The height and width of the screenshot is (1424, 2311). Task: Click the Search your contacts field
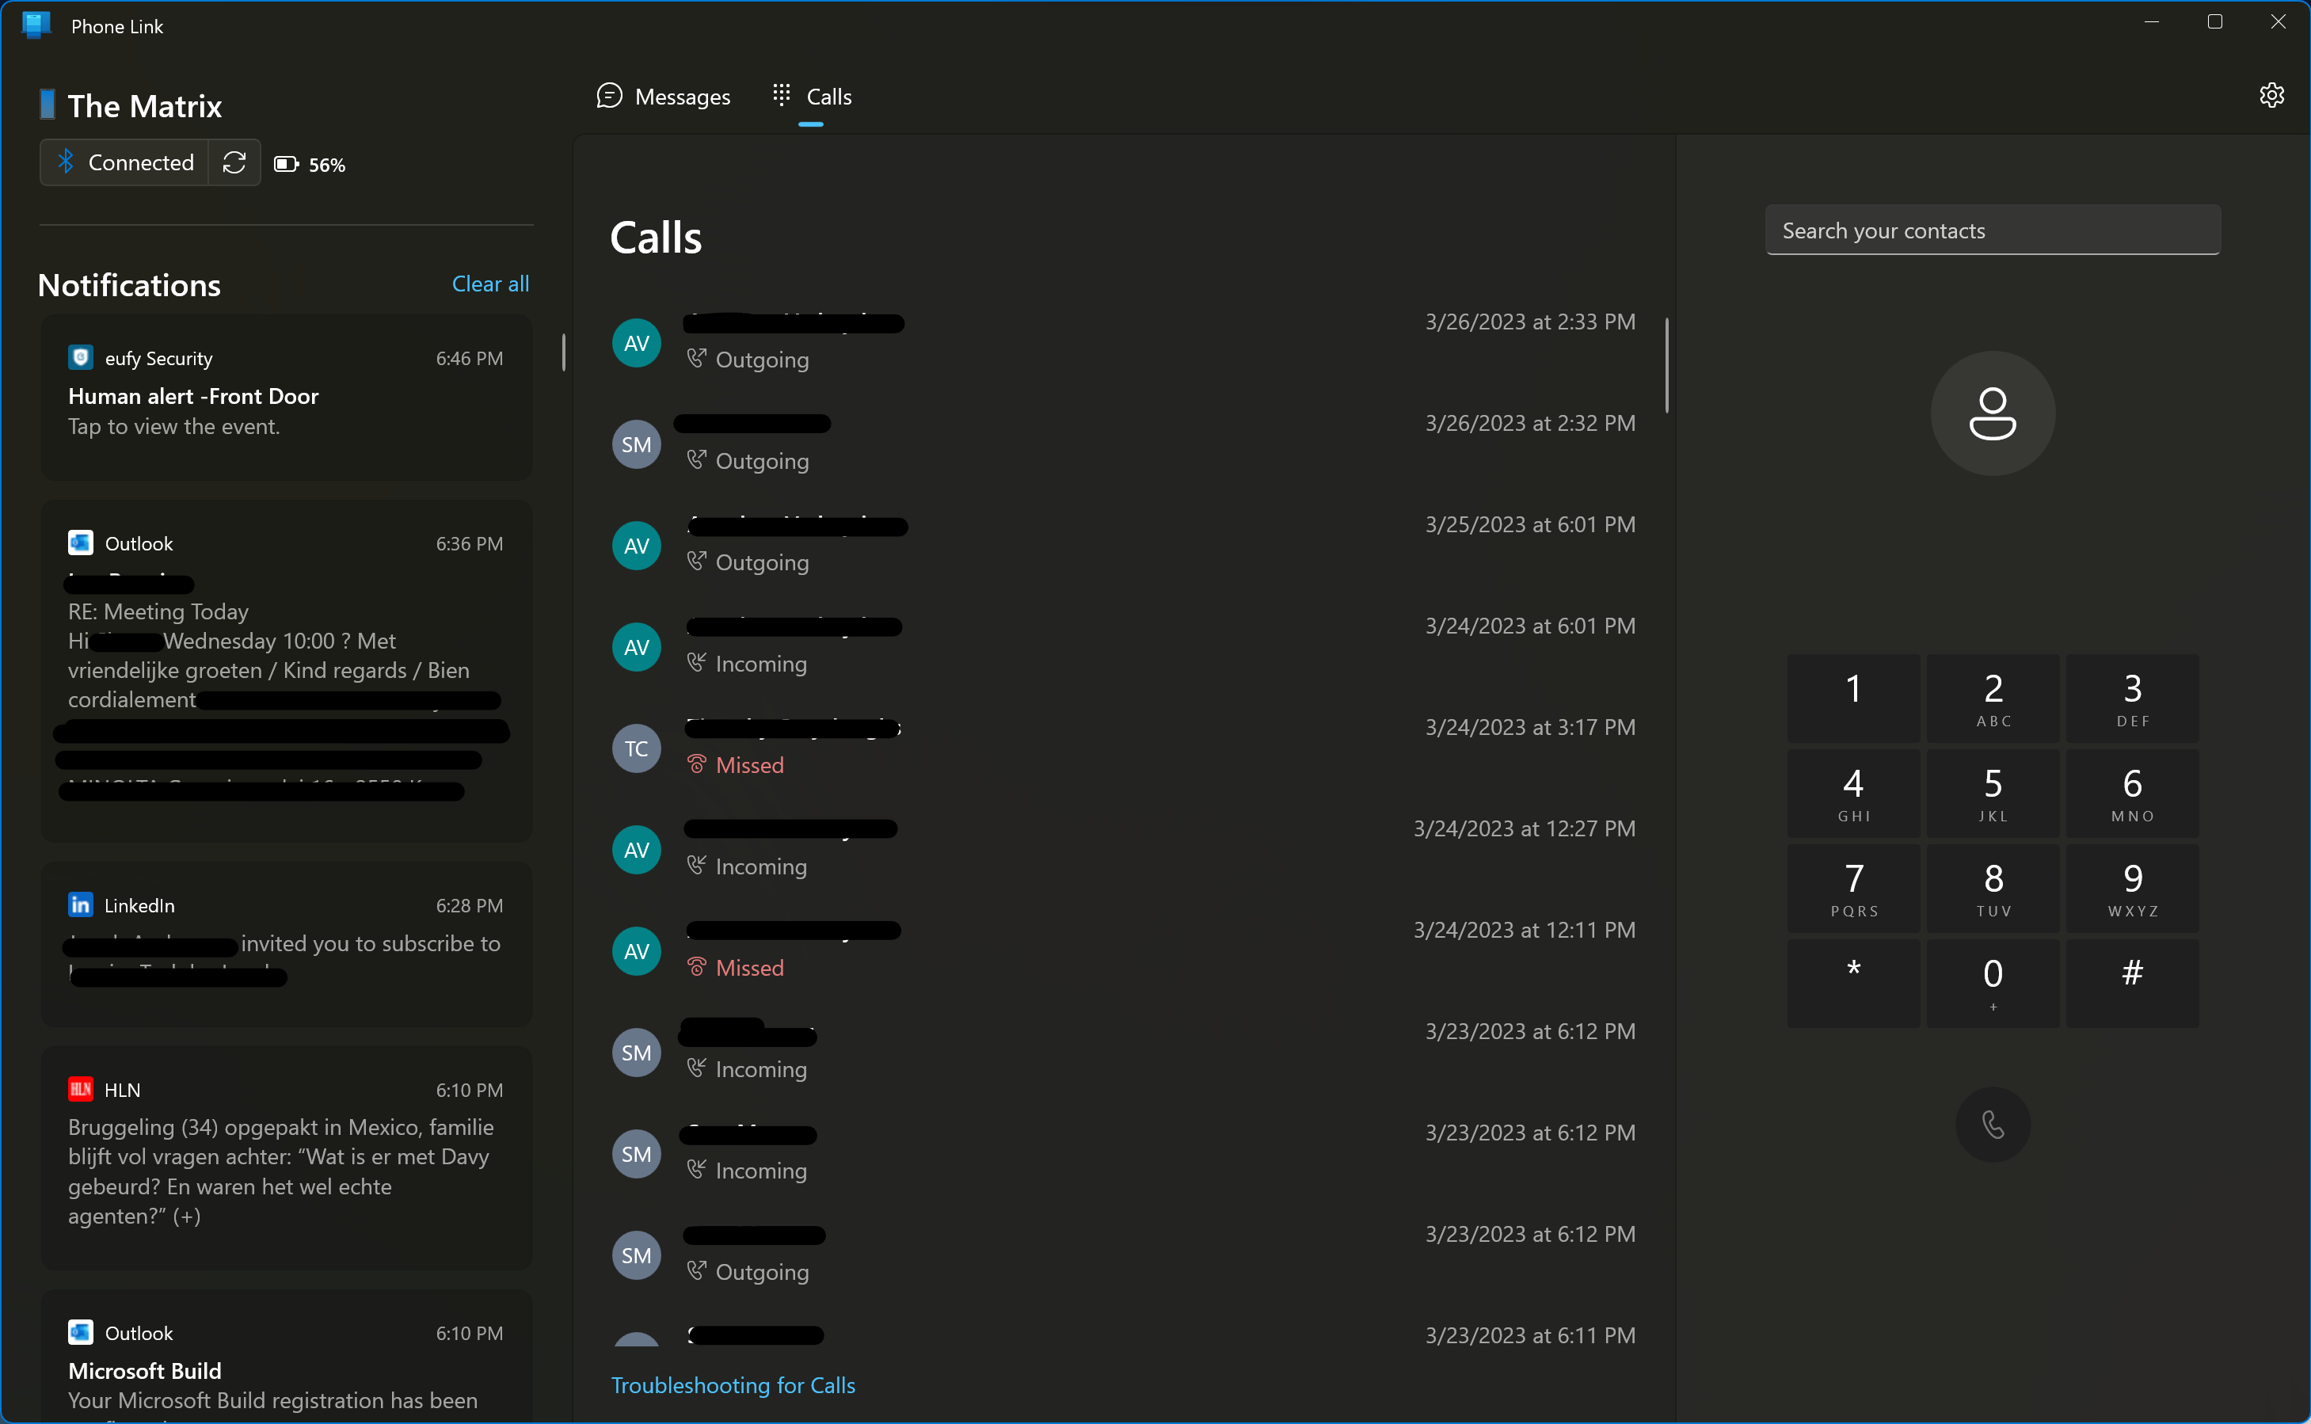click(x=1992, y=230)
